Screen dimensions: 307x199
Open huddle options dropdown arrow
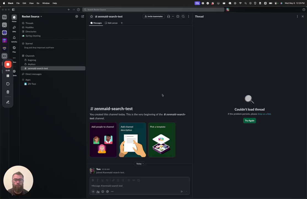173,17
